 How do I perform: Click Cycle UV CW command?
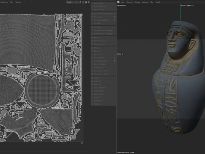[103, 91]
